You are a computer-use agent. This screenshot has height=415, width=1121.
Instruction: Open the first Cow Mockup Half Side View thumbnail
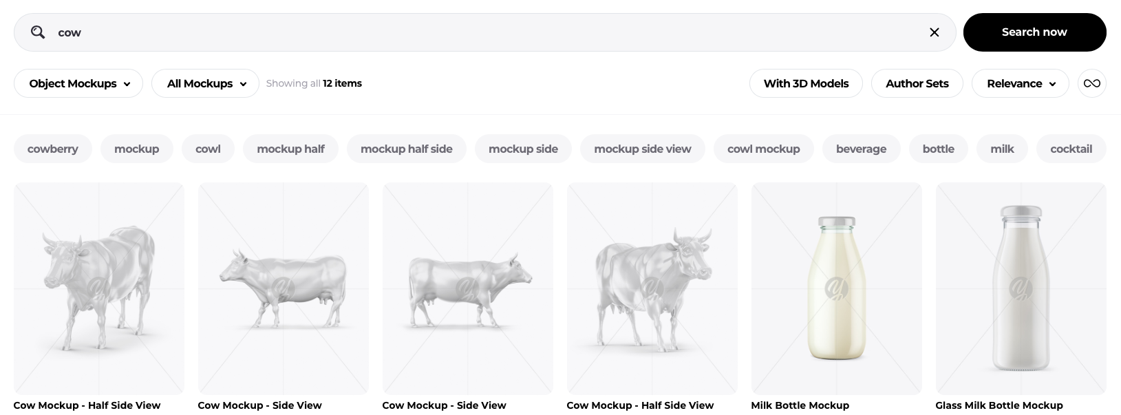coord(99,288)
